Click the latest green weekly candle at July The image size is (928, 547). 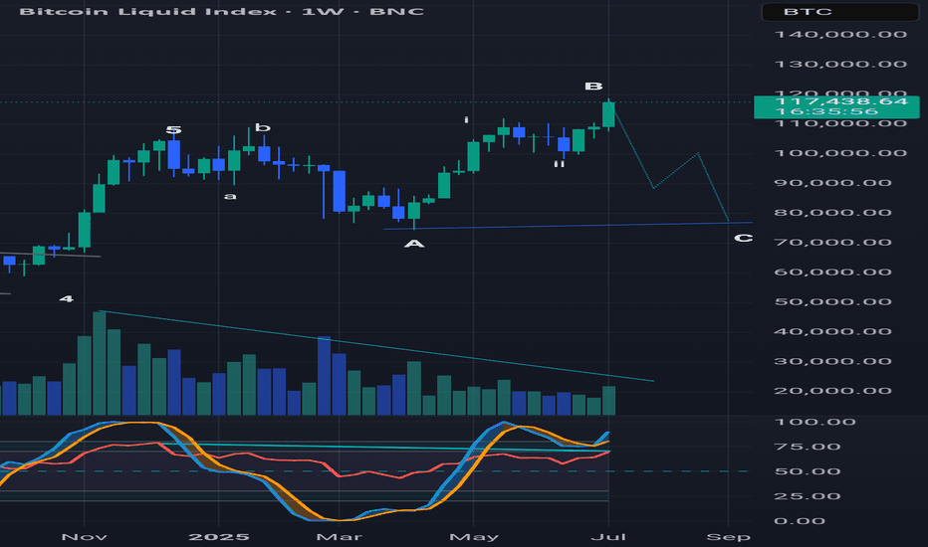click(609, 114)
